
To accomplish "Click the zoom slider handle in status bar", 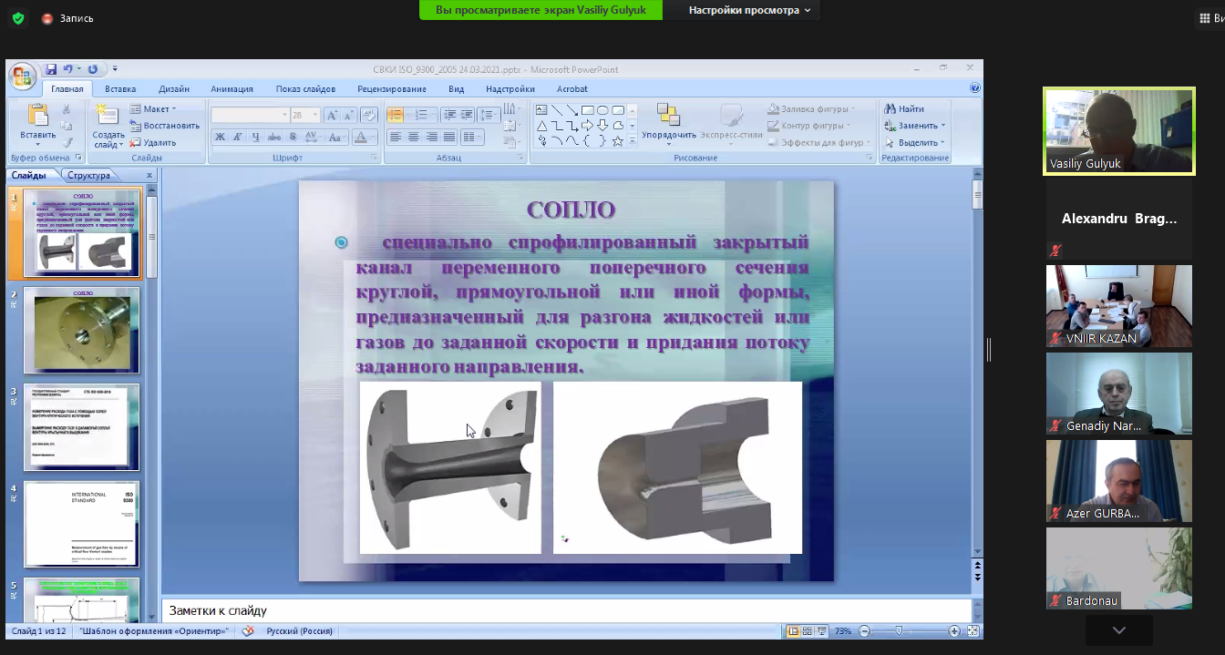I will pyautogui.click(x=899, y=631).
